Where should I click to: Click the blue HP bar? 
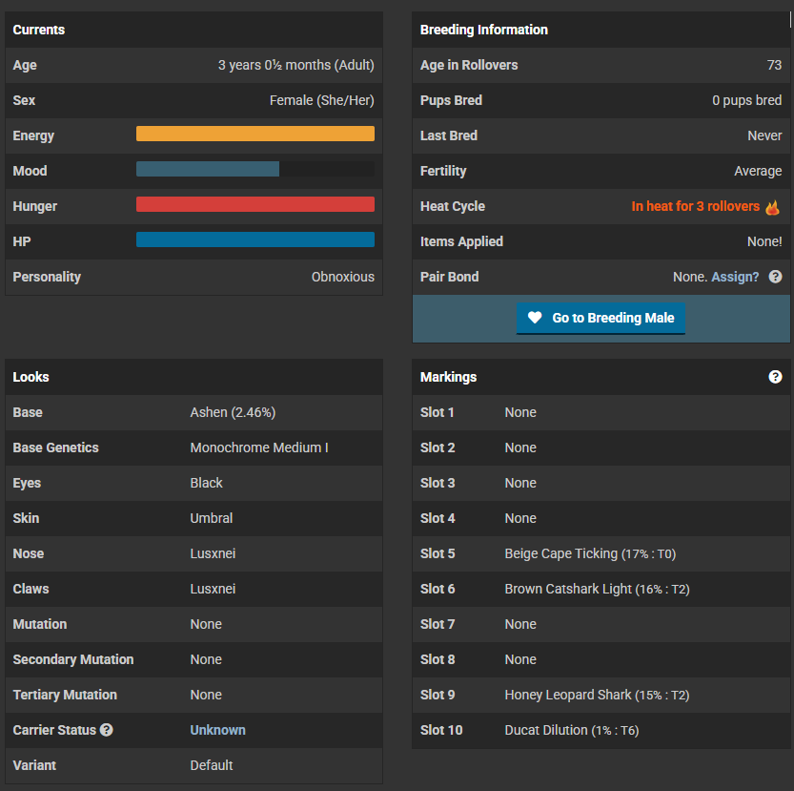[x=255, y=239]
